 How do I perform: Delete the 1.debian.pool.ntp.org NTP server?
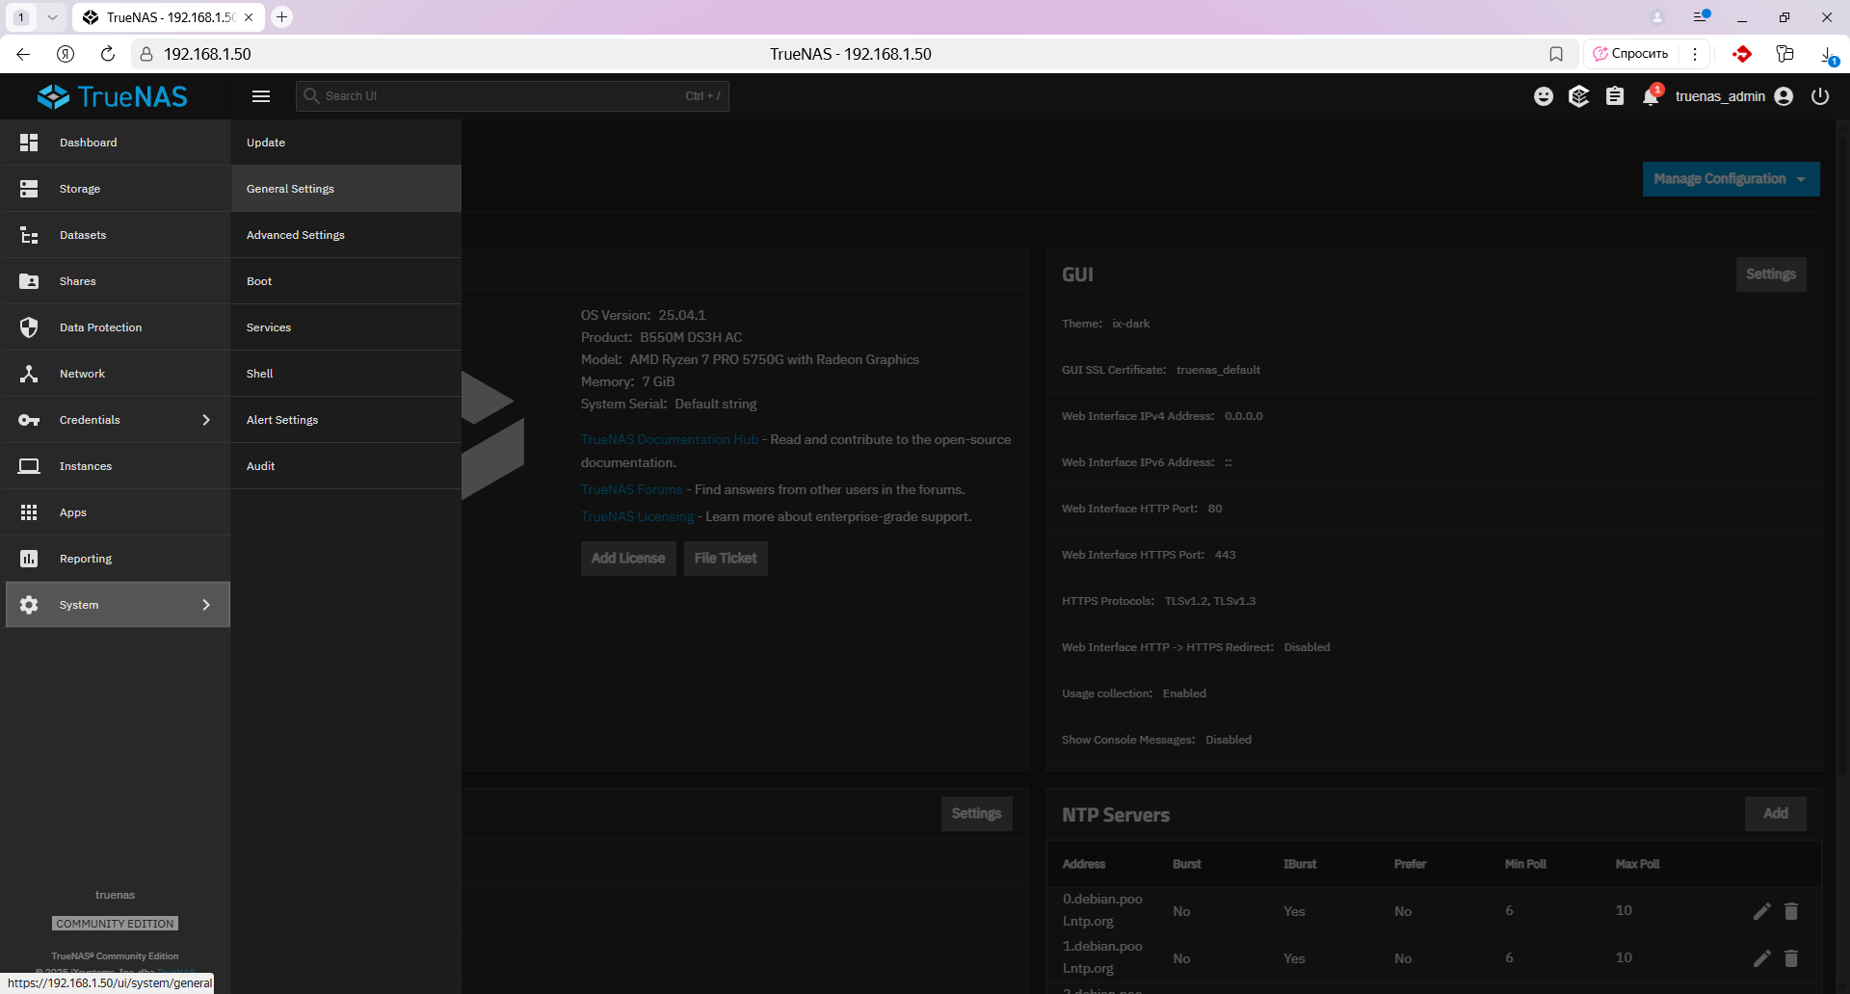tap(1791, 958)
